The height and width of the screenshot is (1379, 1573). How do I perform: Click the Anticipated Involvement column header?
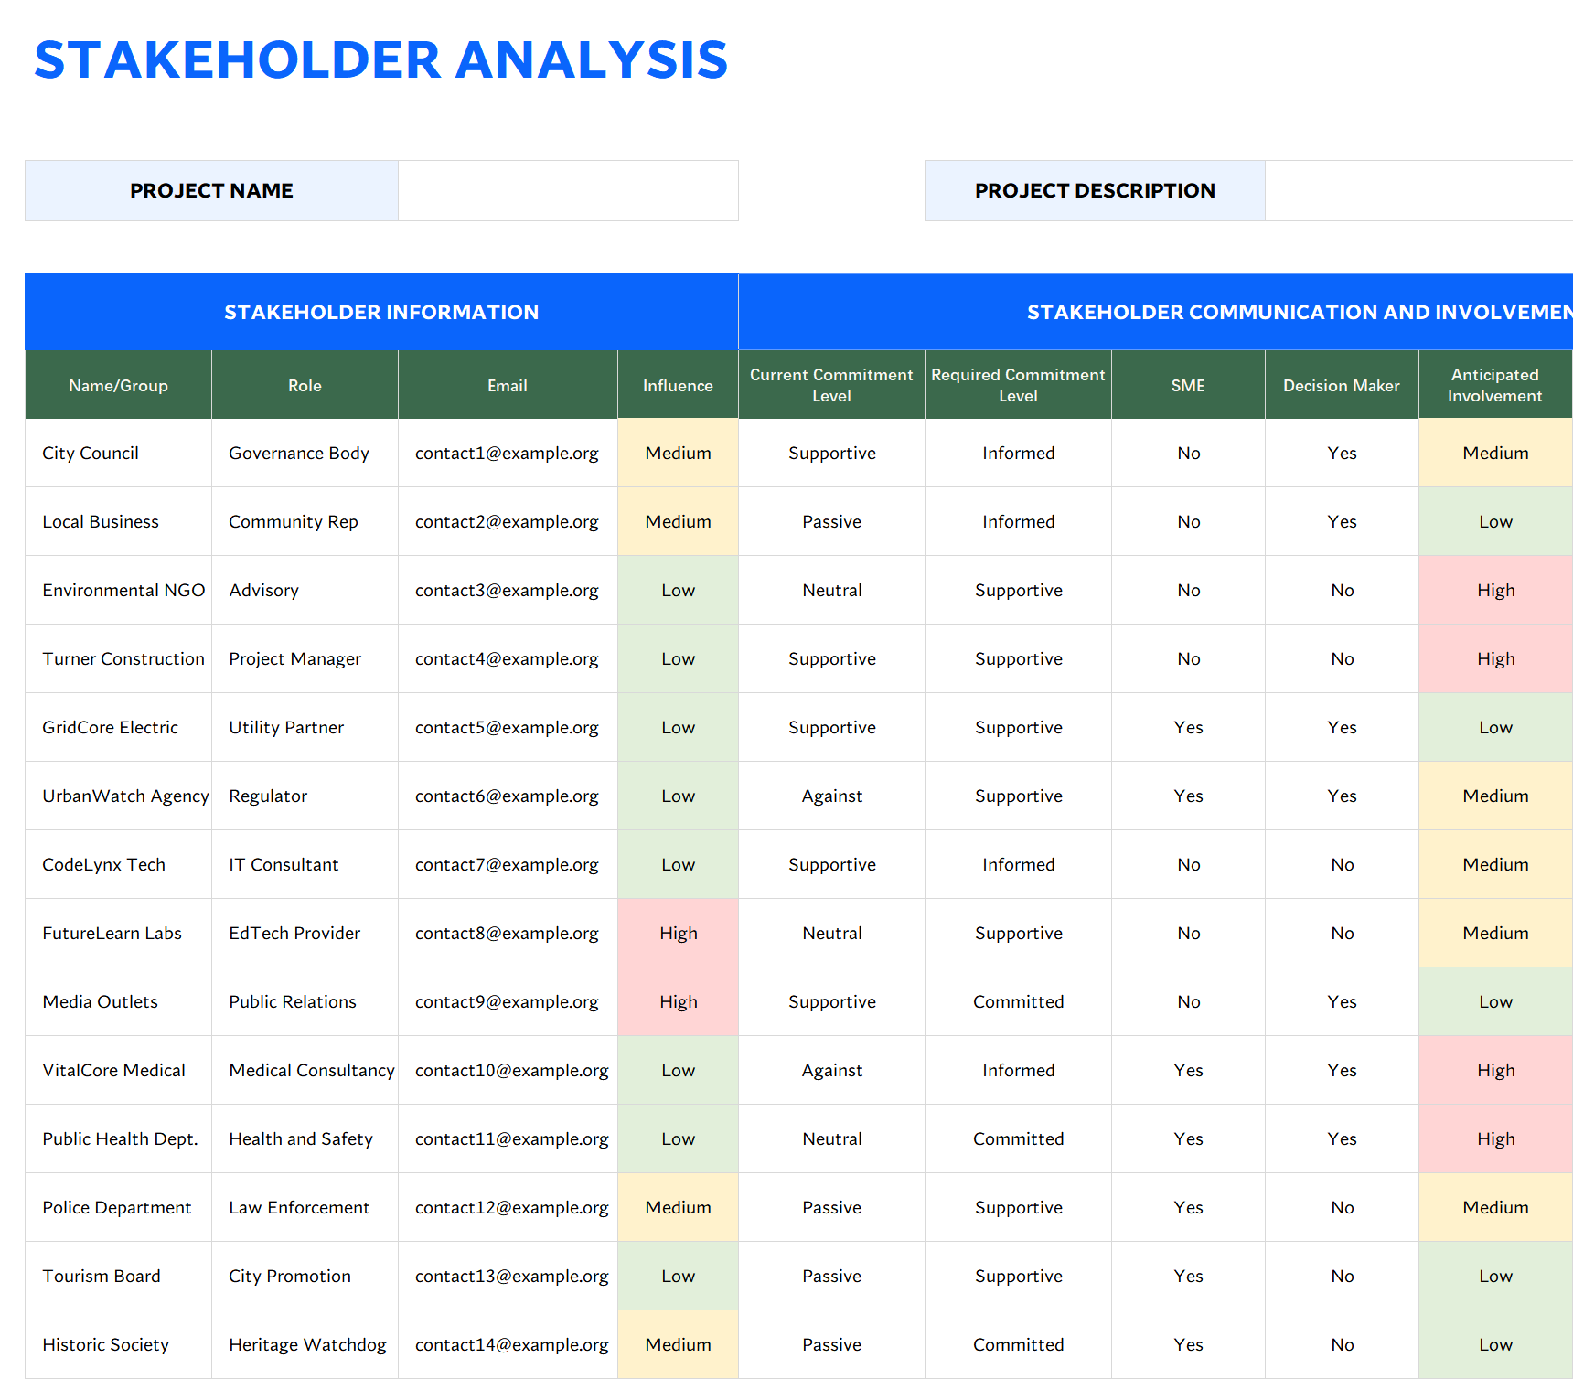tap(1495, 385)
